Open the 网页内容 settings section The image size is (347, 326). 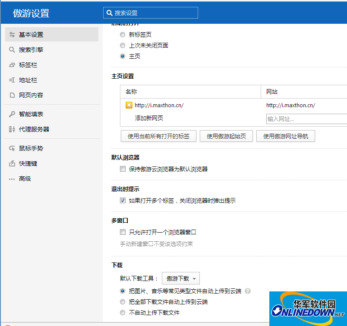13,95
